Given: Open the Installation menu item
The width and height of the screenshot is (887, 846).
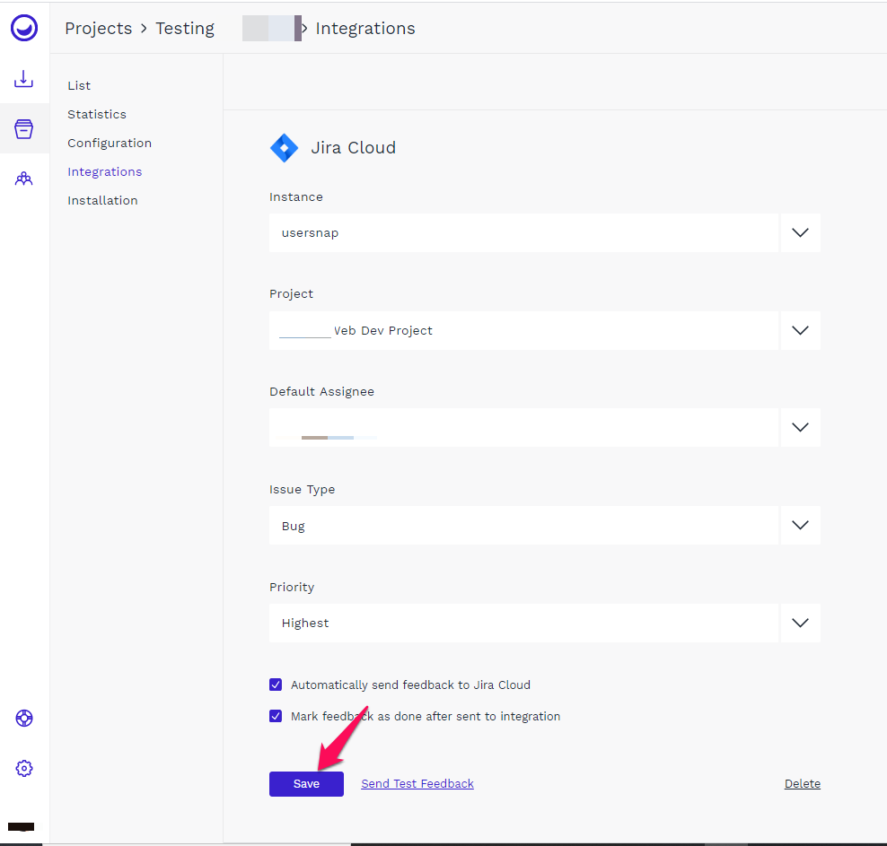Looking at the screenshot, I should tap(102, 201).
